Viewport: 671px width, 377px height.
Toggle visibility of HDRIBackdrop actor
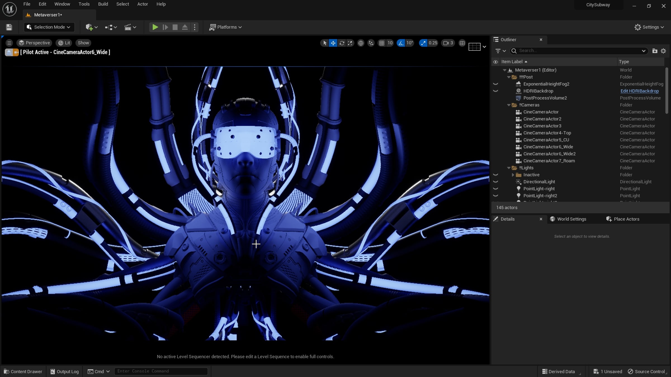pyautogui.click(x=495, y=91)
